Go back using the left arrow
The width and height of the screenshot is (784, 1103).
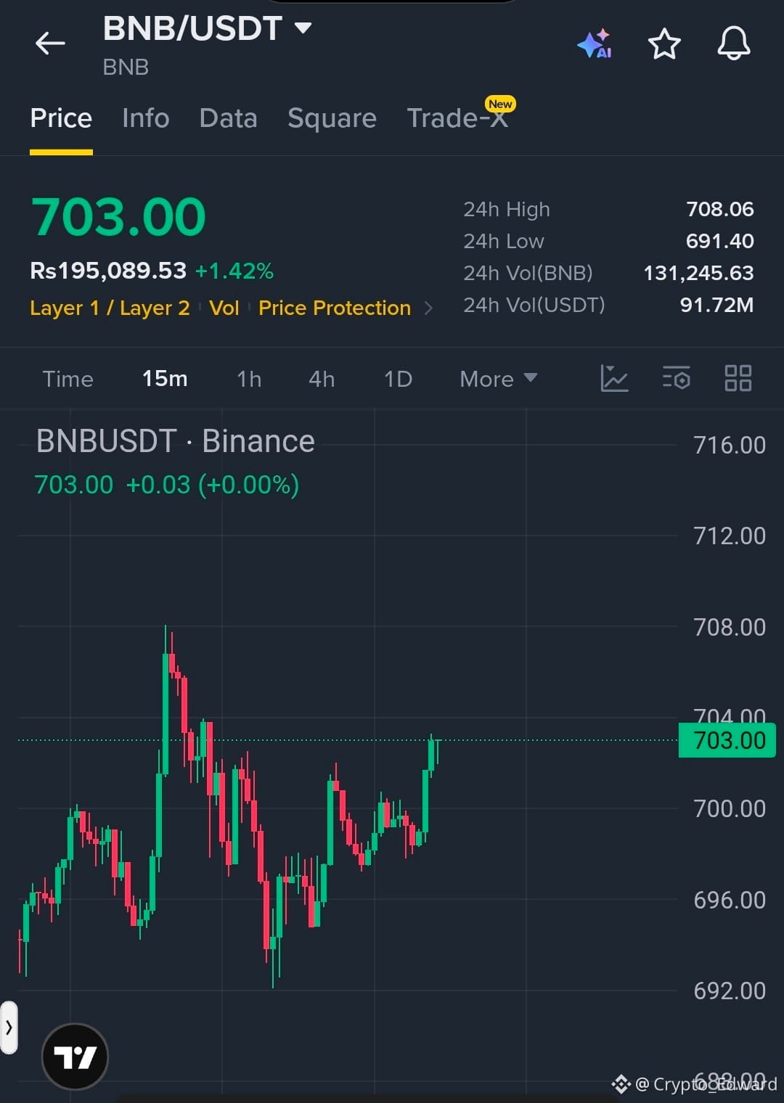pos(50,44)
